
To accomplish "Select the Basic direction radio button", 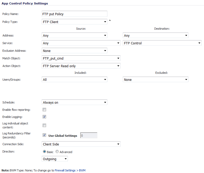I will pos(44,151).
